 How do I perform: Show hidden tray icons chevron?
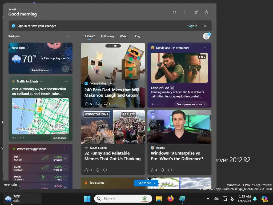click(208, 199)
